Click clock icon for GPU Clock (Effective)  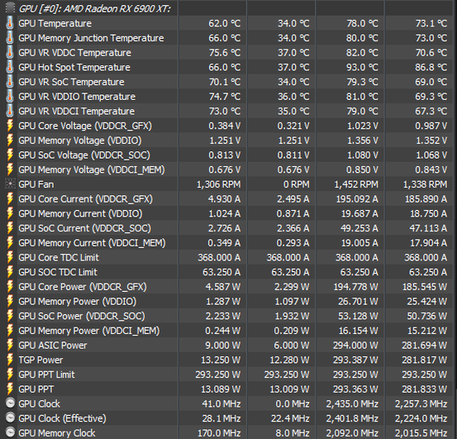click(x=10, y=418)
